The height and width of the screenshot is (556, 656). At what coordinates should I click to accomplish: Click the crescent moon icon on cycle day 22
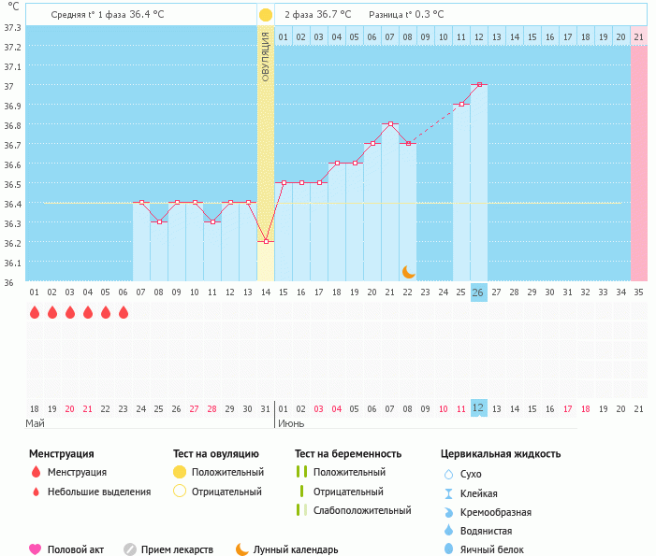[408, 271]
